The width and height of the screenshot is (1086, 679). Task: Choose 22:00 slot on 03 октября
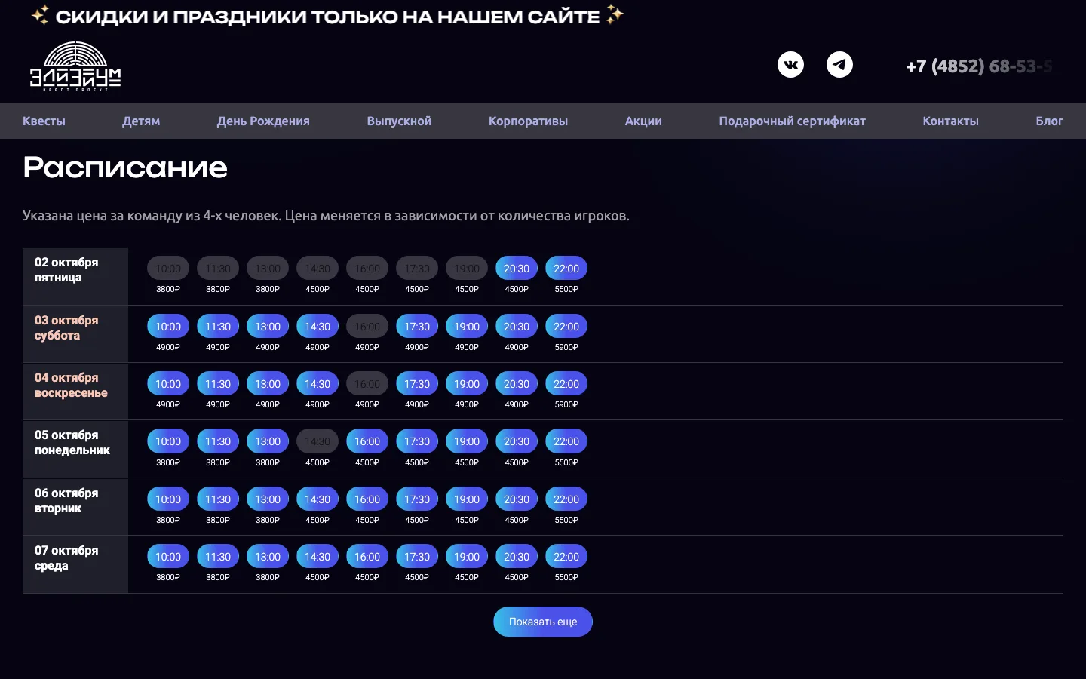coord(566,327)
